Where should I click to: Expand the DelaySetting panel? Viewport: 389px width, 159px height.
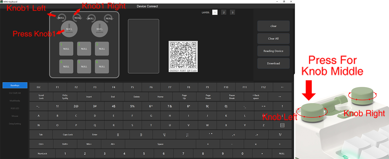pos(15,123)
